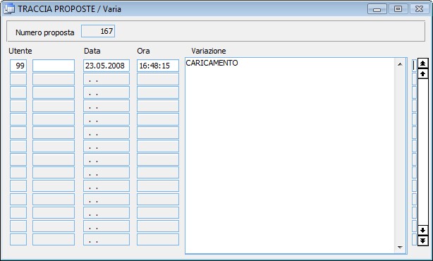This screenshot has height=261, width=433.
Task: Click the Data field showing 23.05.2008
Action: coord(106,66)
